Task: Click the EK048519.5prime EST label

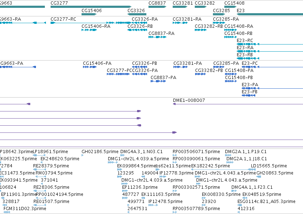Action: [262, 194]
